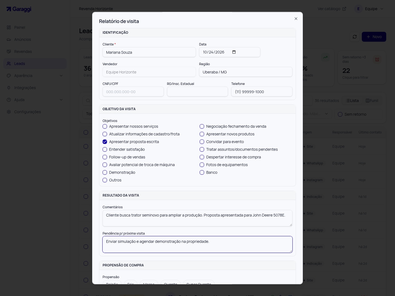Click the Comentários text area

tap(198, 218)
